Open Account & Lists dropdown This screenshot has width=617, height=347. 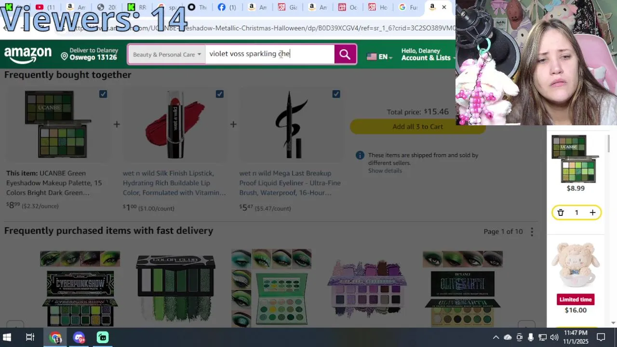point(428,54)
